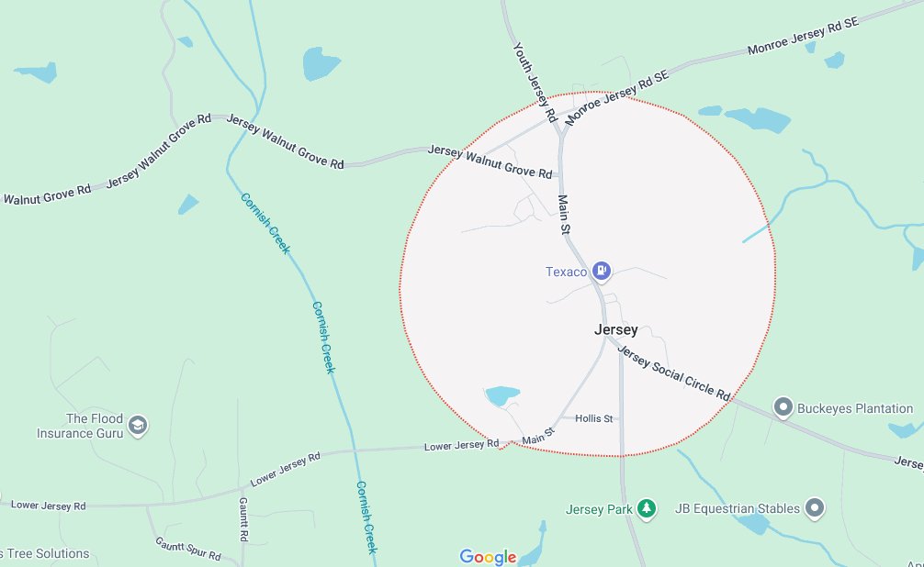
Task: Click the Google logo on the map
Action: (488, 556)
